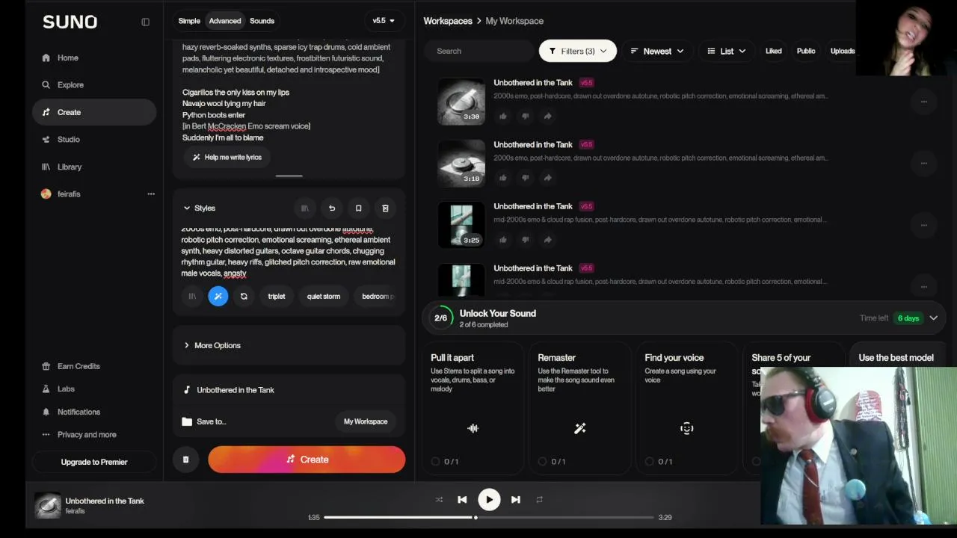Open the Find your voice card

click(x=686, y=408)
